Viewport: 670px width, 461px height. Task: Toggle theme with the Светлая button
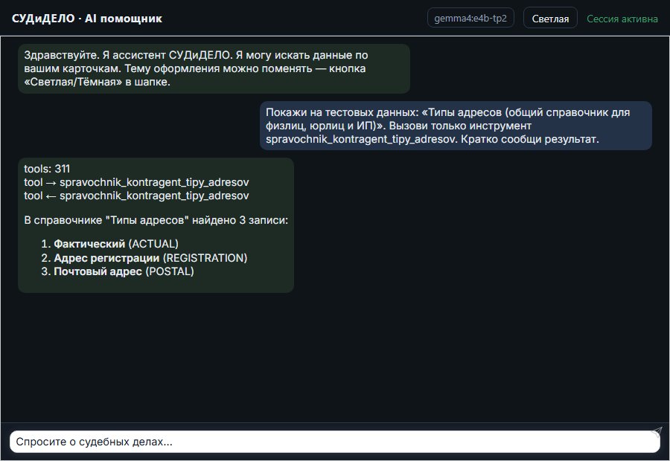pyautogui.click(x=550, y=19)
